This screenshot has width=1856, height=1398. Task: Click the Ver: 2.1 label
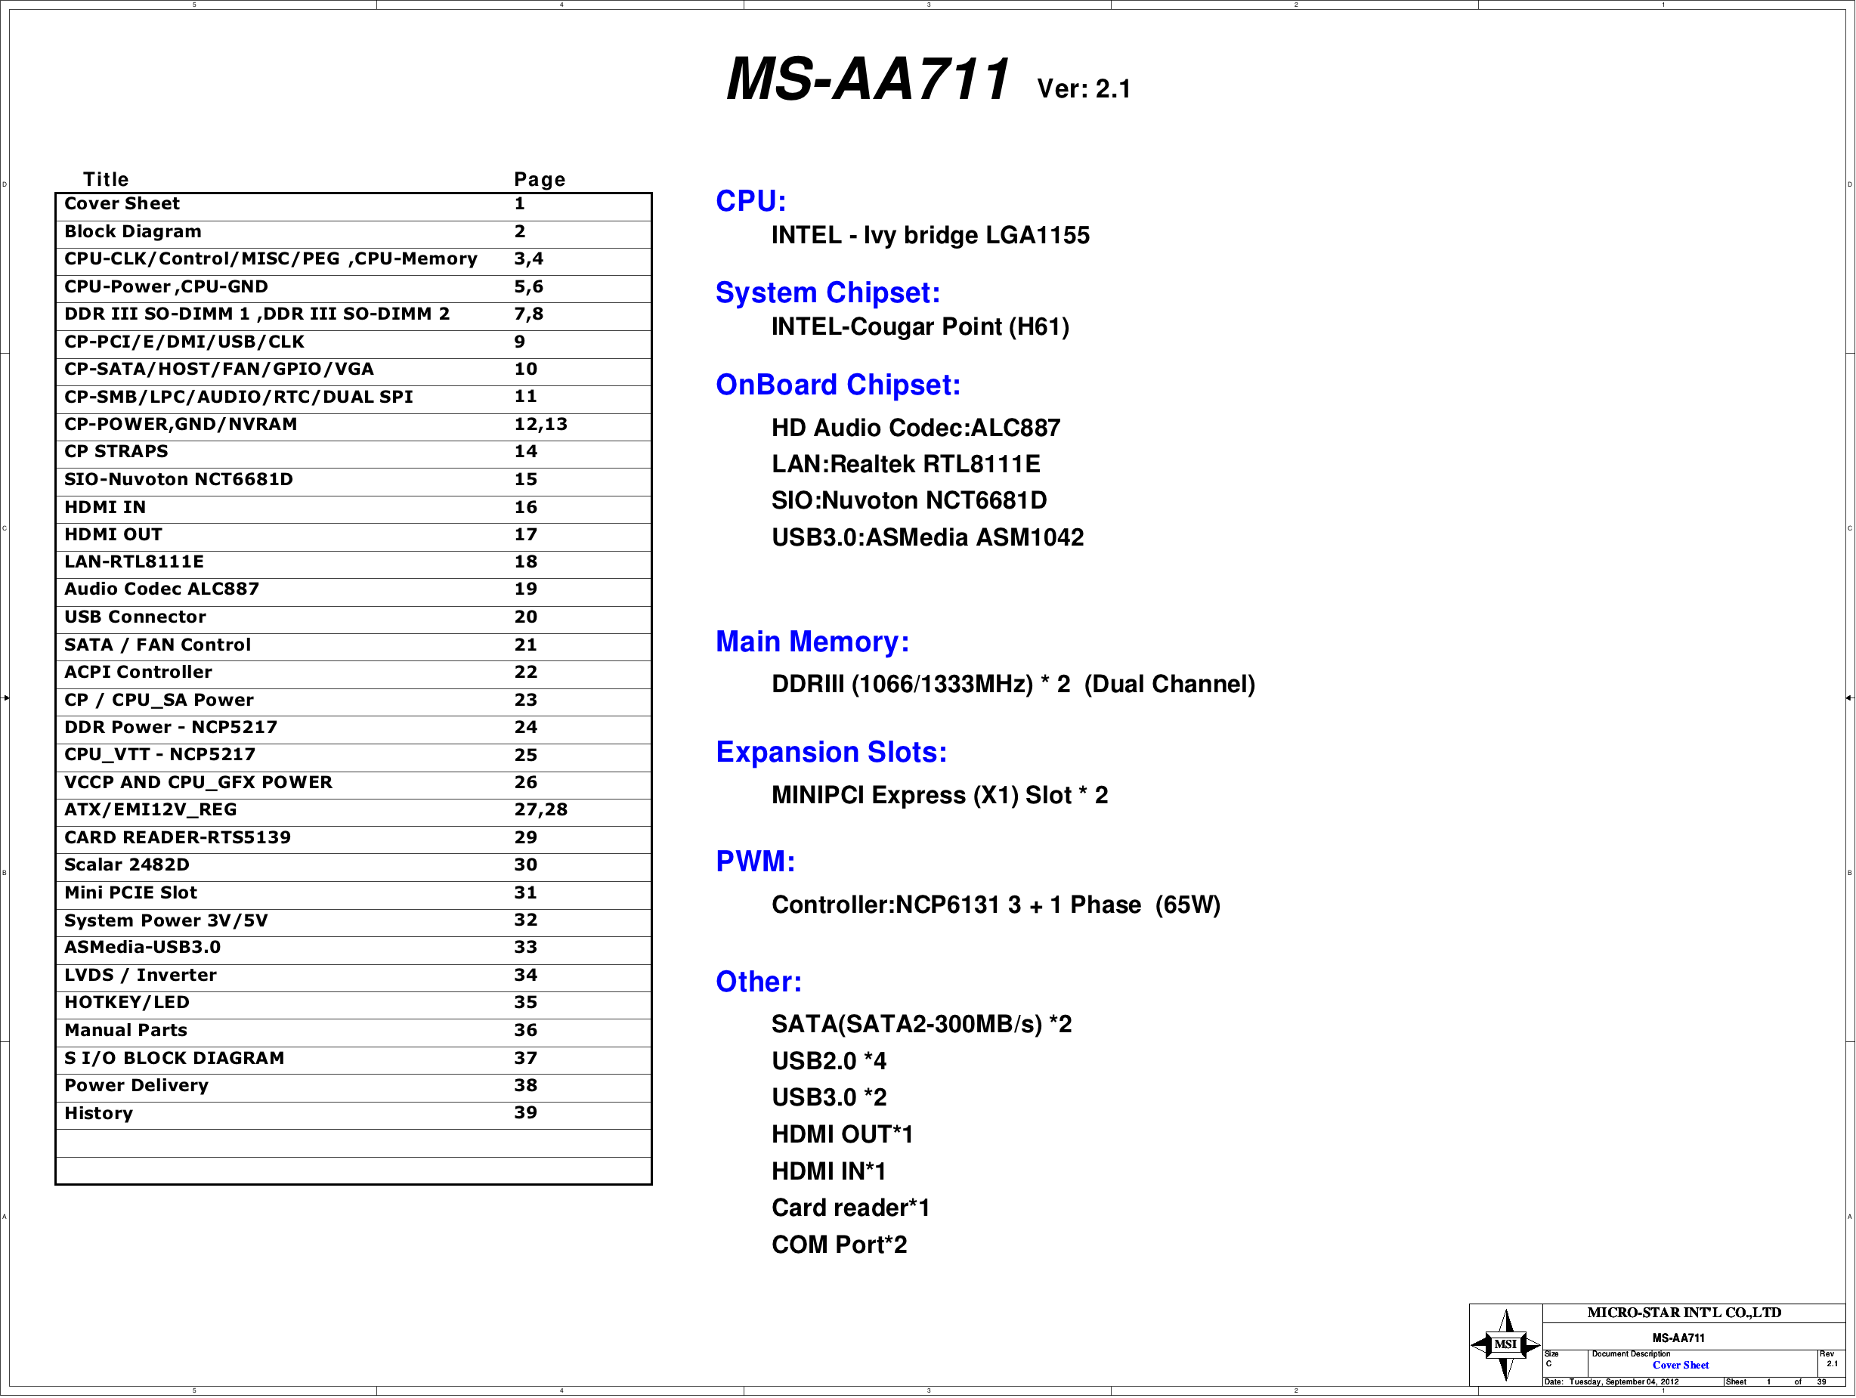click(x=1083, y=89)
